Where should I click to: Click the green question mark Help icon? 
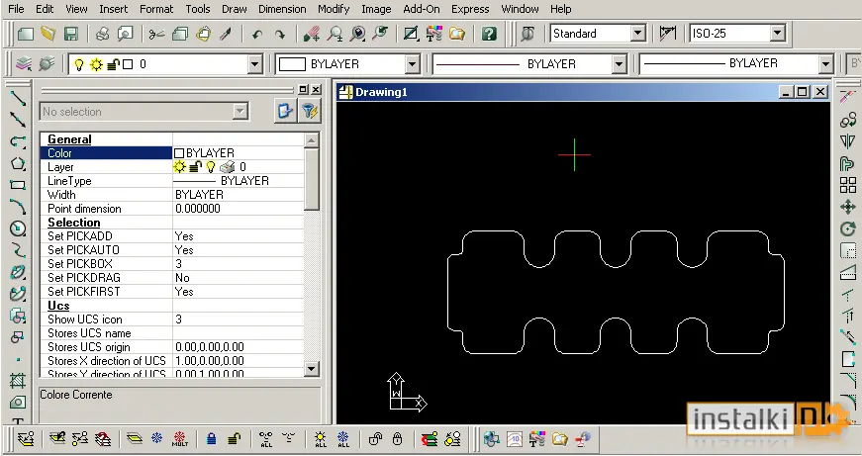pos(489,34)
